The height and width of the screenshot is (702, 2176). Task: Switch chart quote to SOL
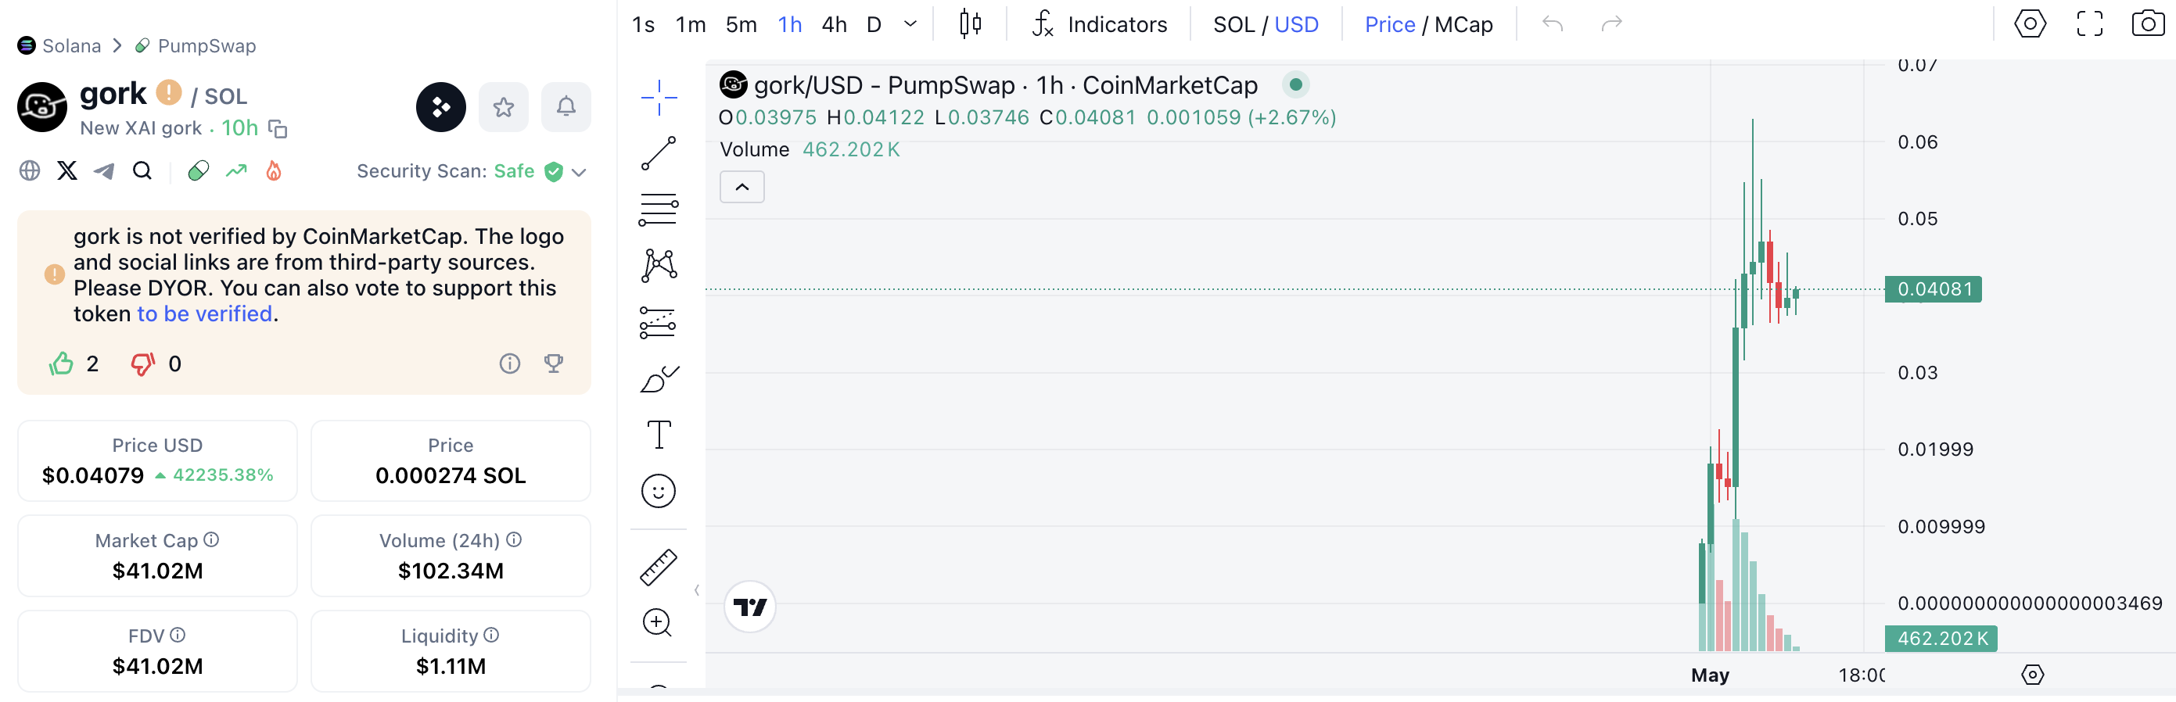pos(1233,24)
